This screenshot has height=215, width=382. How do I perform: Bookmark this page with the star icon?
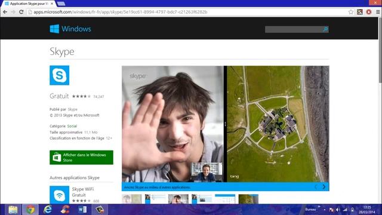pos(351,12)
